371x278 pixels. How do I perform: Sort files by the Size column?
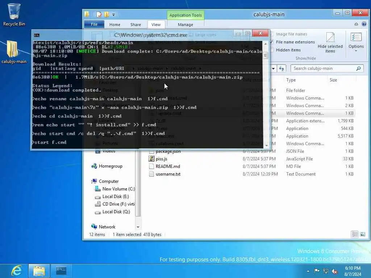[x=333, y=80]
